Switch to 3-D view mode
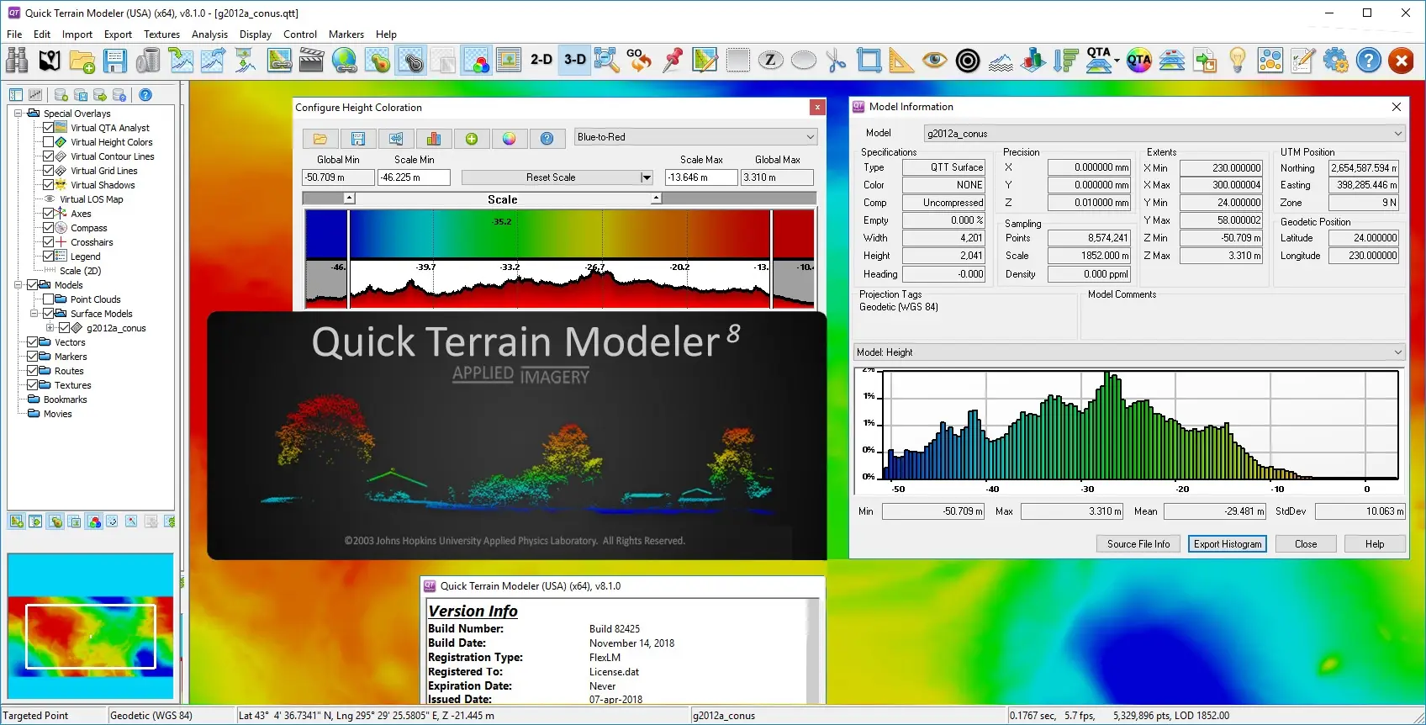 575,61
